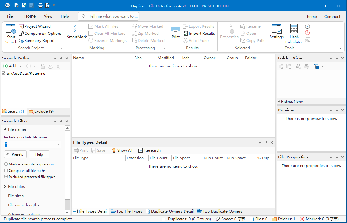The image size is (347, 223).
Task: Expand the File sizes section
Action: (x=5, y=196)
